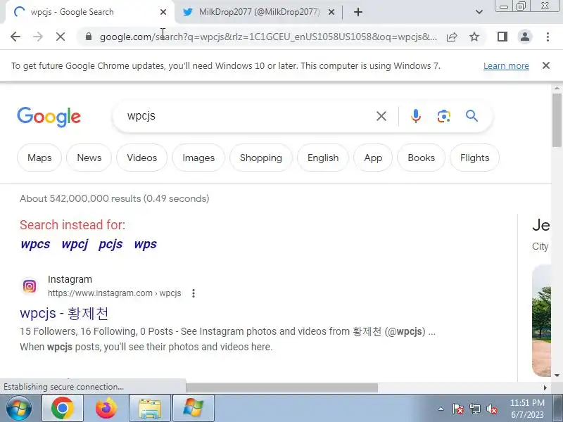Click the browser back arrow
Image resolution: width=563 pixels, height=422 pixels.
tap(15, 37)
